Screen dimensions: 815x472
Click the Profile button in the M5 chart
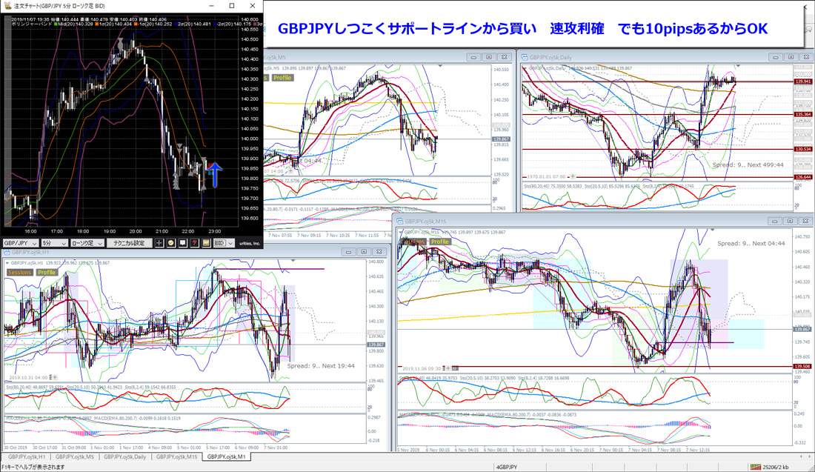pos(282,78)
